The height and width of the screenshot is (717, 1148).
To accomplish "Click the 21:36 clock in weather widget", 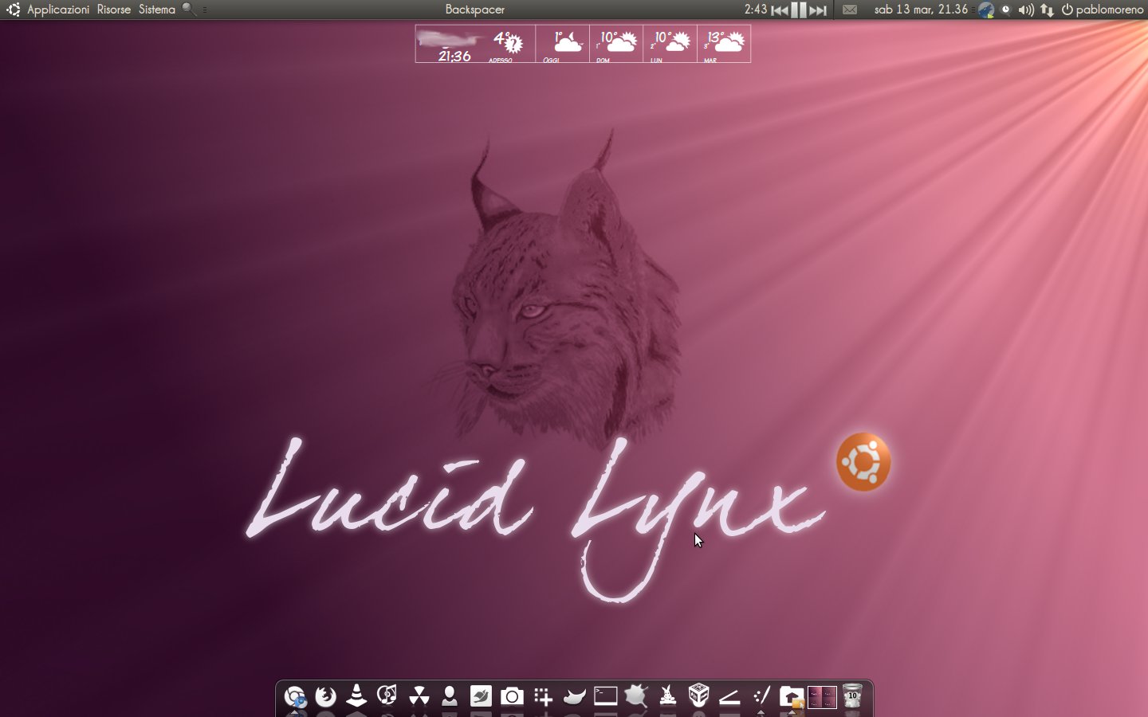I will tap(454, 56).
